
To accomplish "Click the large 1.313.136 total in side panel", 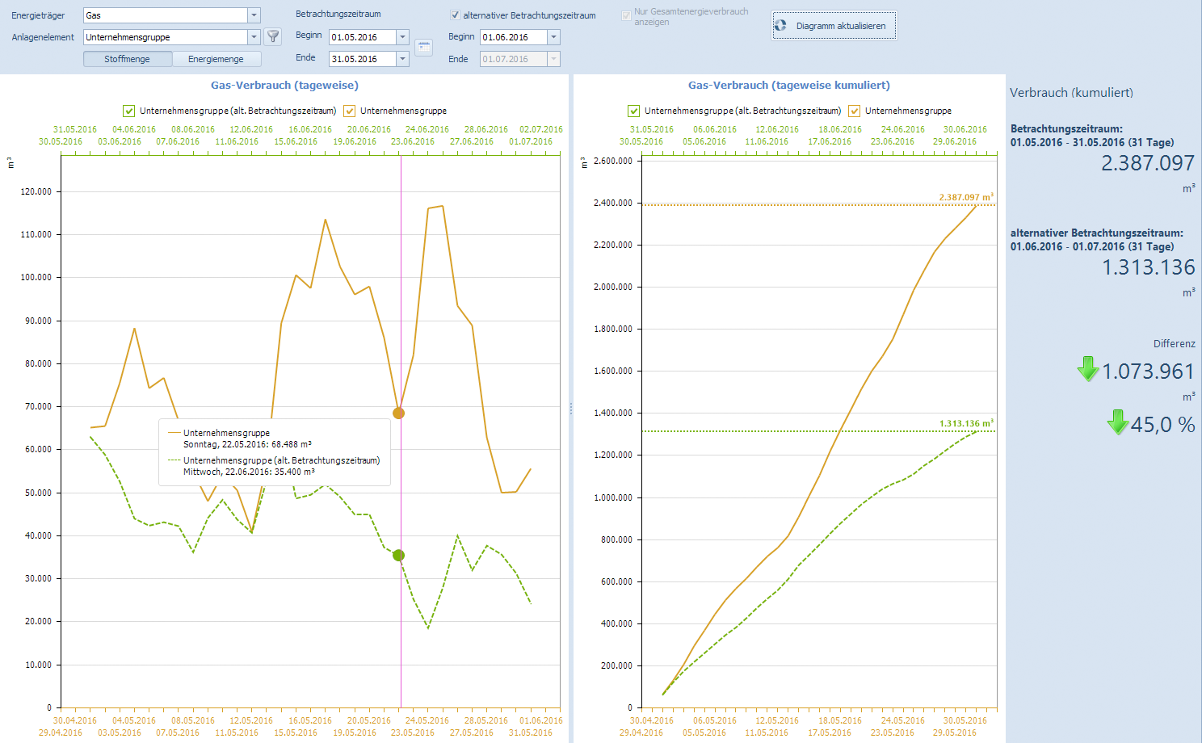I will coord(1149,267).
